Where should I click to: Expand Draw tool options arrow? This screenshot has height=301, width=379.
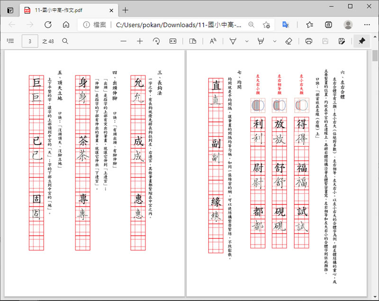tap(247, 41)
